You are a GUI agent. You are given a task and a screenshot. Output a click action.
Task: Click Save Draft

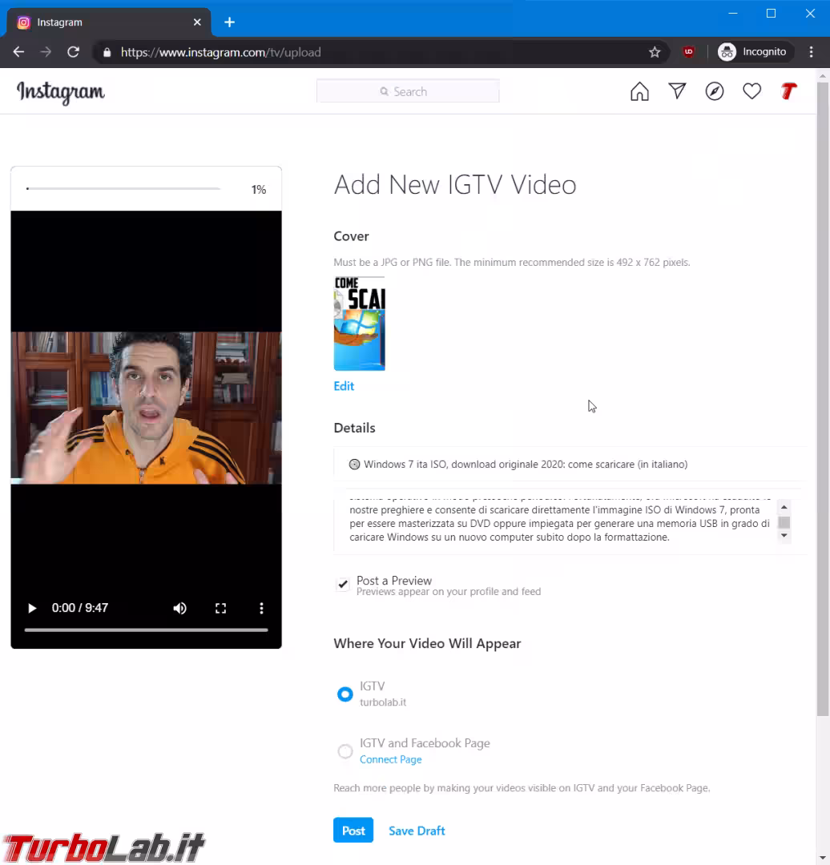pos(417,831)
